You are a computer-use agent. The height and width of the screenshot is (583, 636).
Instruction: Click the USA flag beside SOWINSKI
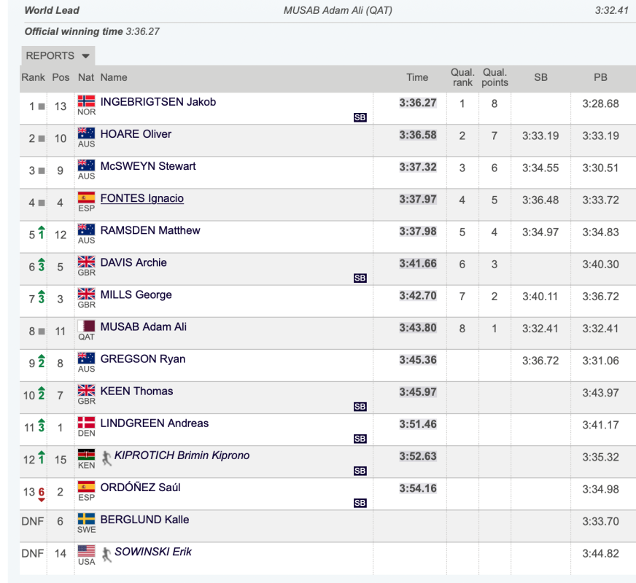coord(86,551)
